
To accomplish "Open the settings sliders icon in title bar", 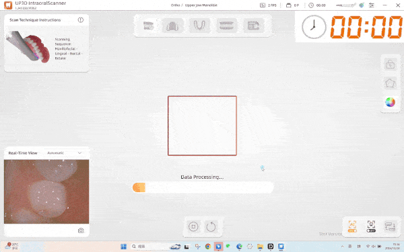I will click(x=371, y=5).
